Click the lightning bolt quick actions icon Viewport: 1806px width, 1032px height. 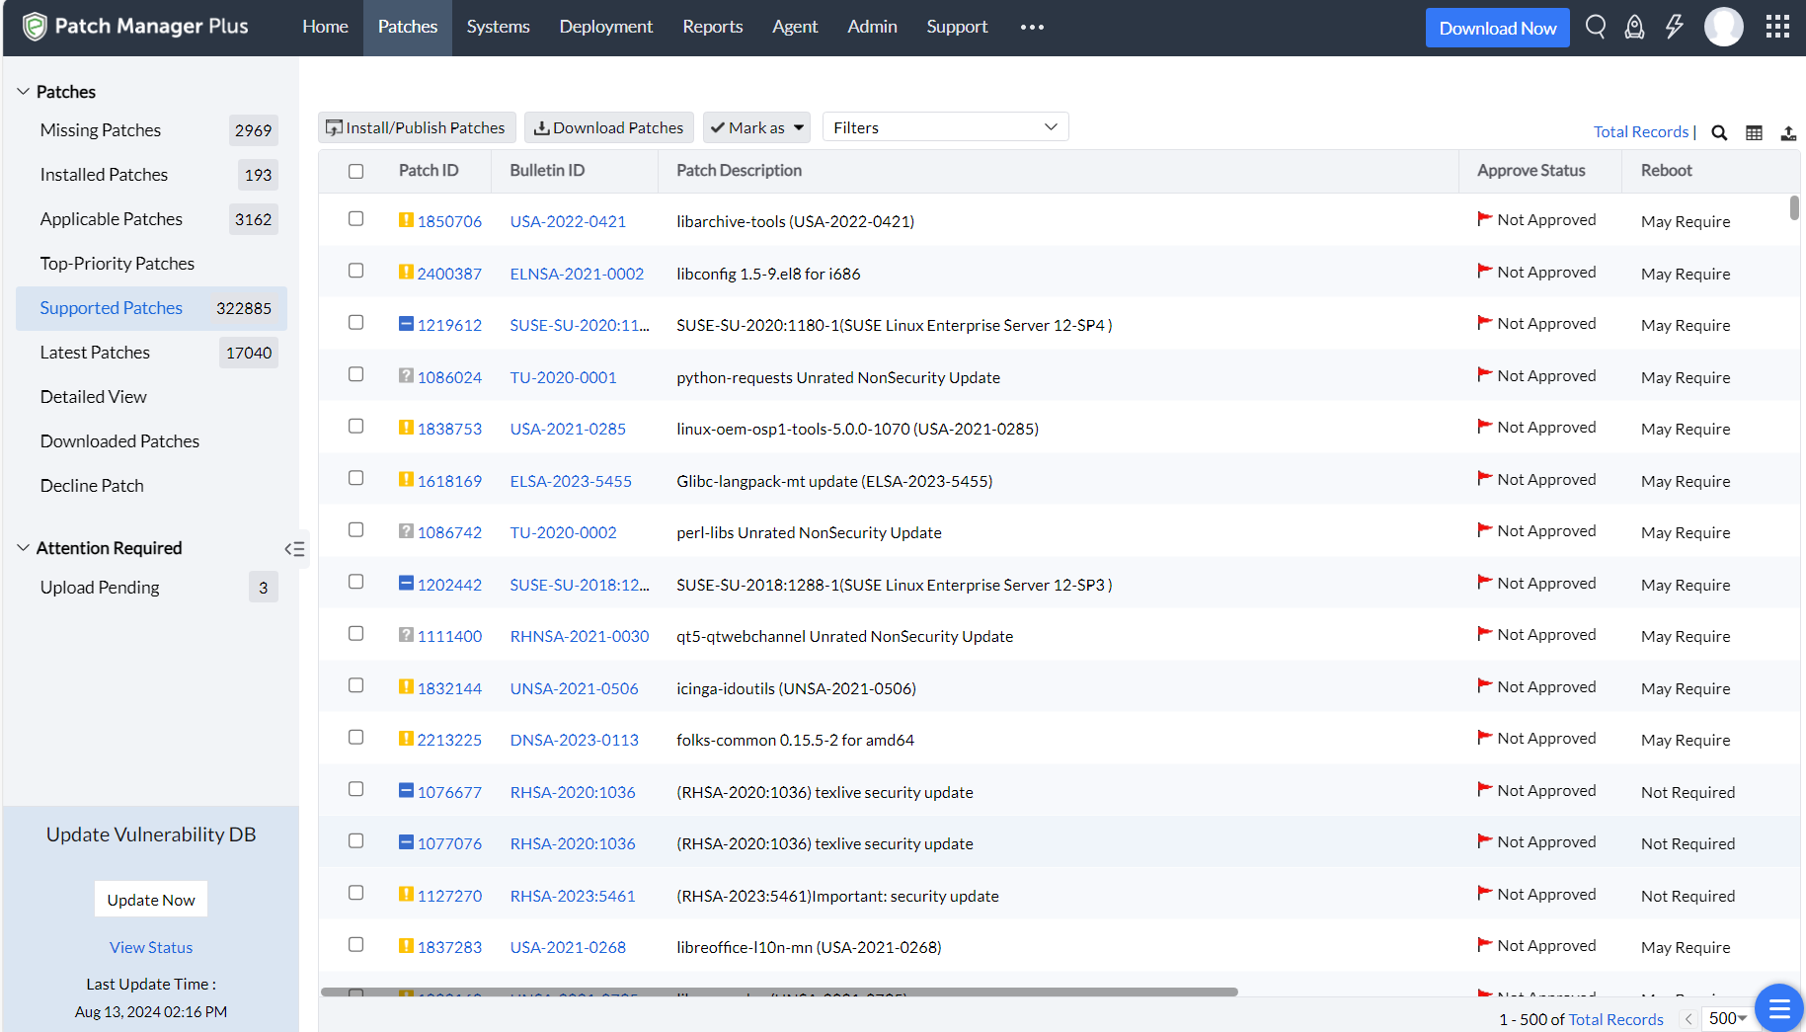pos(1674,27)
